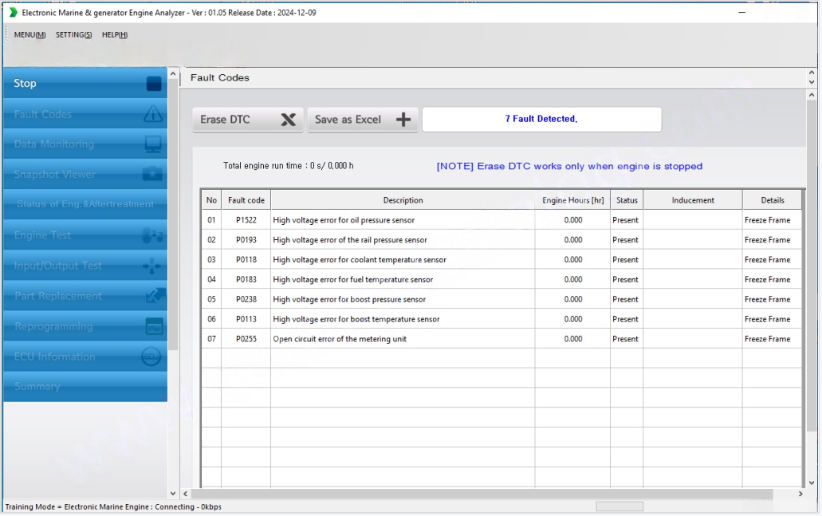Click the Description column header
This screenshot has width=822, height=516.
403,200
